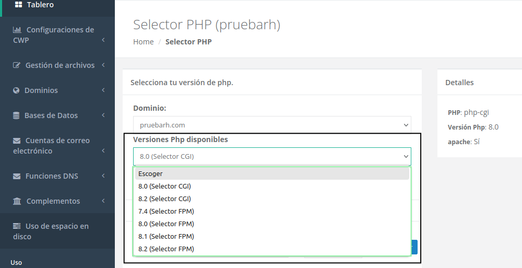522x268 pixels.
Task: Click the Cuentas de correo envelope icon
Action: point(17,141)
